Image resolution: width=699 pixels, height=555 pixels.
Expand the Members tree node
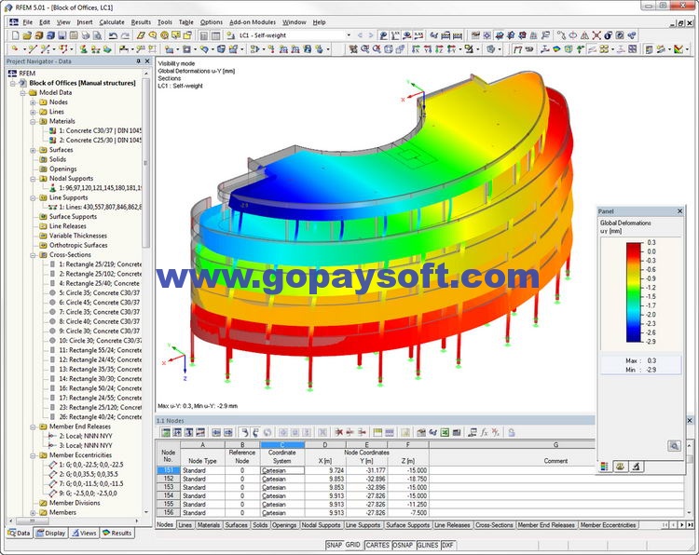33,512
